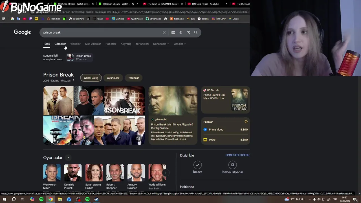This screenshot has width=361, height=203.
Task: Expand the Araçlar dropdown
Action: [180, 44]
